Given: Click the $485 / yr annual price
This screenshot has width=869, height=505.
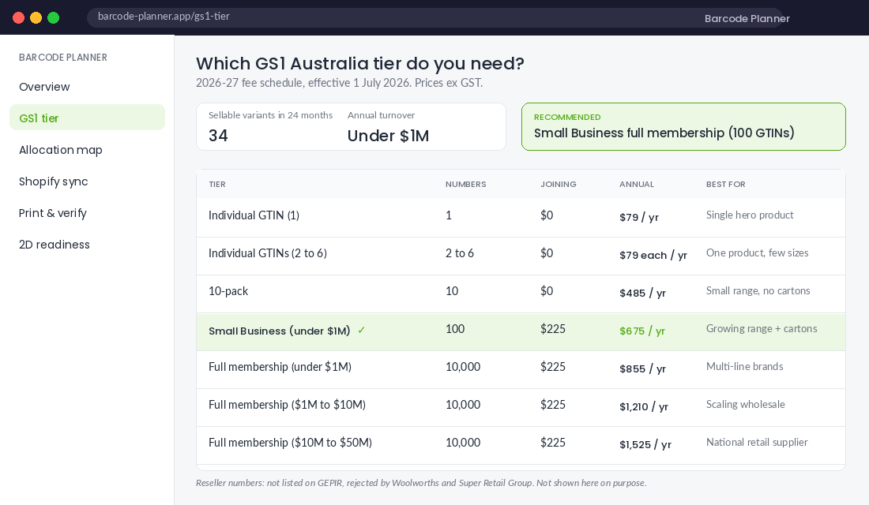Looking at the screenshot, I should [643, 293].
